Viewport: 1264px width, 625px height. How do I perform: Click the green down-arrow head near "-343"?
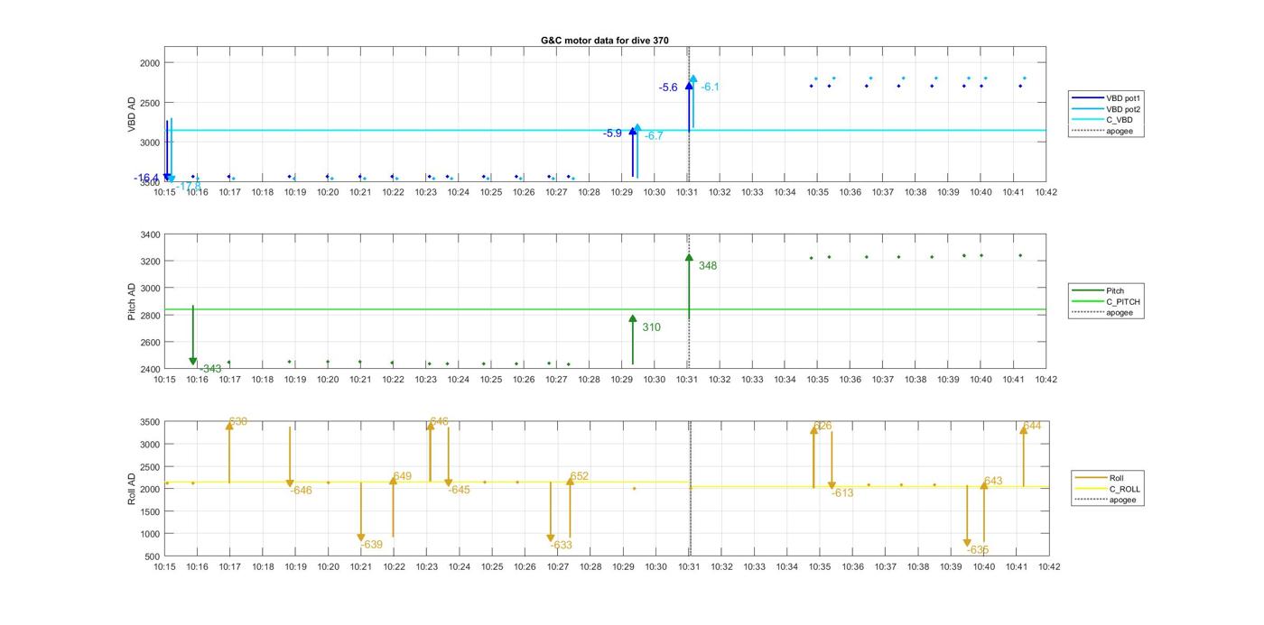(x=193, y=362)
